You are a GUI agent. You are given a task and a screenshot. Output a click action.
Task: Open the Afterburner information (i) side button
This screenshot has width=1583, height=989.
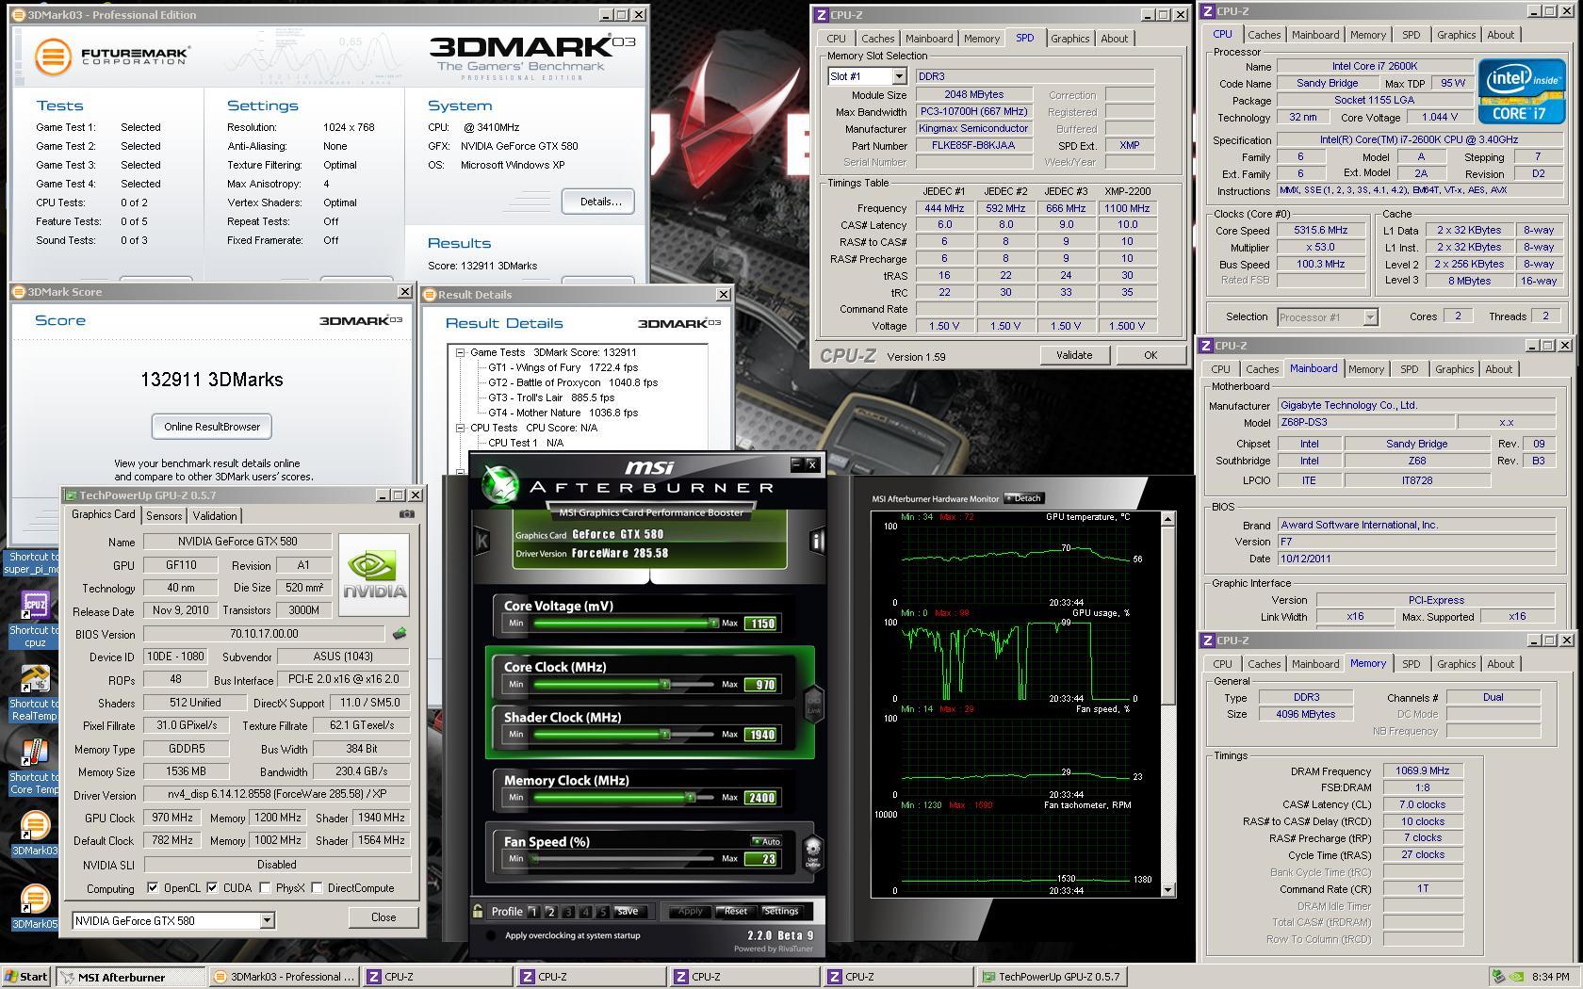[816, 540]
